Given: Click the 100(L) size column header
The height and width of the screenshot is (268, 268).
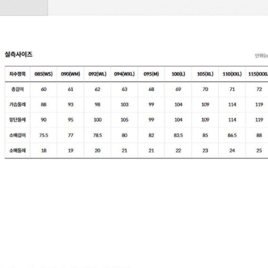Looking at the screenshot, I should coord(178,74).
